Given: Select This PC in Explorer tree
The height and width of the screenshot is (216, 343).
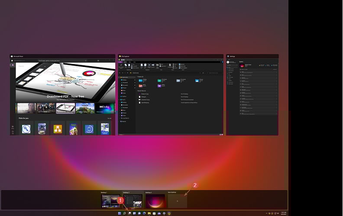Looking at the screenshot, I should click(x=123, y=100).
